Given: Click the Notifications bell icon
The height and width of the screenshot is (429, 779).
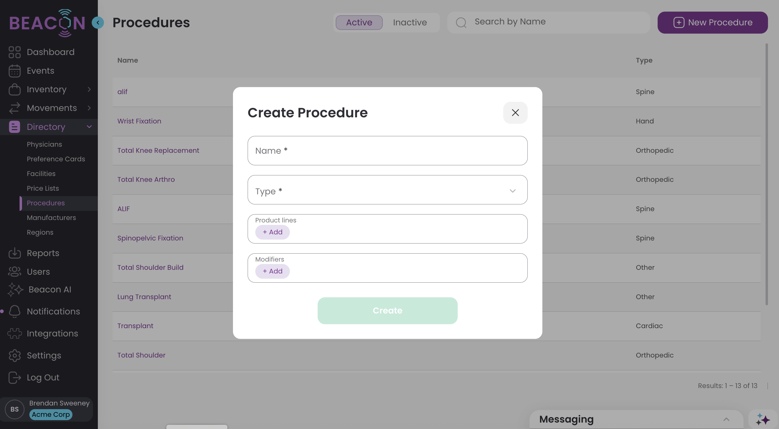Looking at the screenshot, I should coord(15,311).
